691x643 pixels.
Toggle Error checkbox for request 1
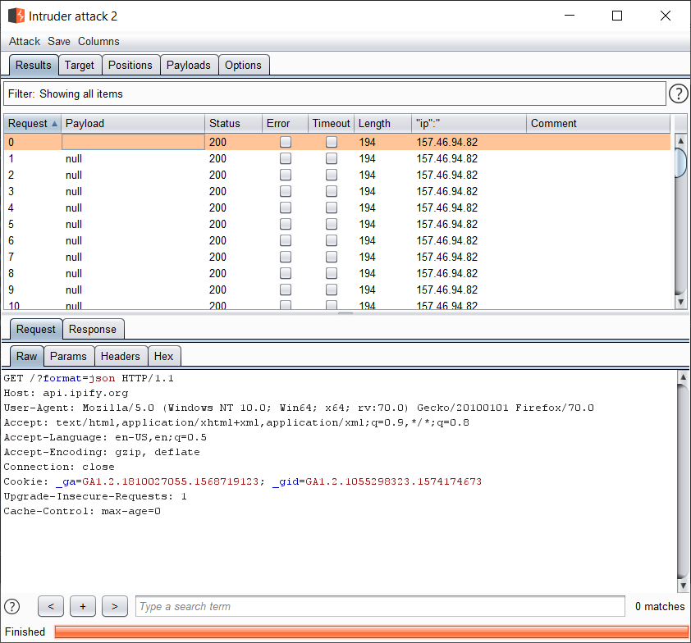(286, 158)
